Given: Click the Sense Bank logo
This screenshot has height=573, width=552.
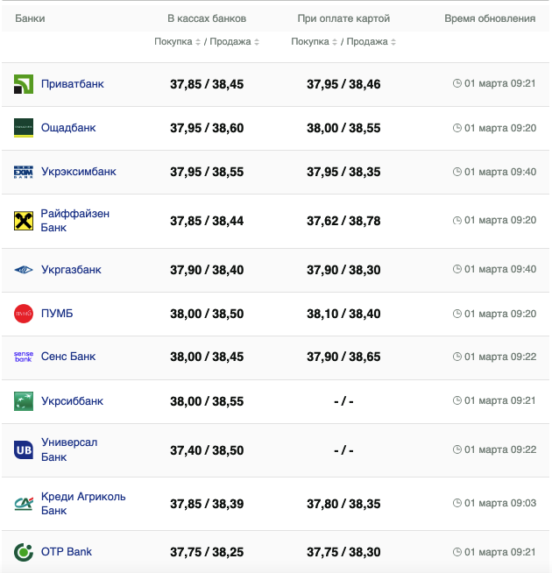Looking at the screenshot, I should (x=24, y=357).
